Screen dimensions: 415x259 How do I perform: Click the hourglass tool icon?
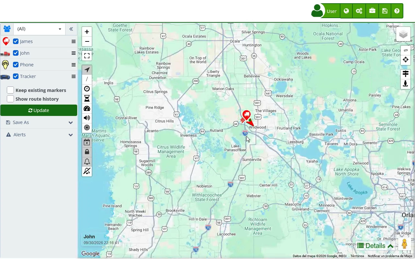click(x=87, y=99)
